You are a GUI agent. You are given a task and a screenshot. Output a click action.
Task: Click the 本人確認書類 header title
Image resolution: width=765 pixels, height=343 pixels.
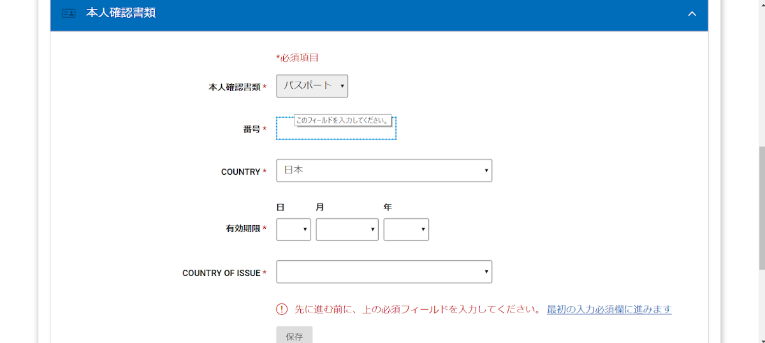click(120, 13)
